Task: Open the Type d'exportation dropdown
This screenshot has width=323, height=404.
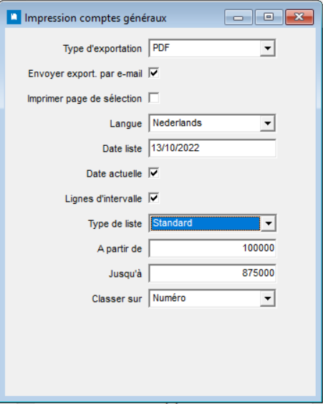Action: 267,48
